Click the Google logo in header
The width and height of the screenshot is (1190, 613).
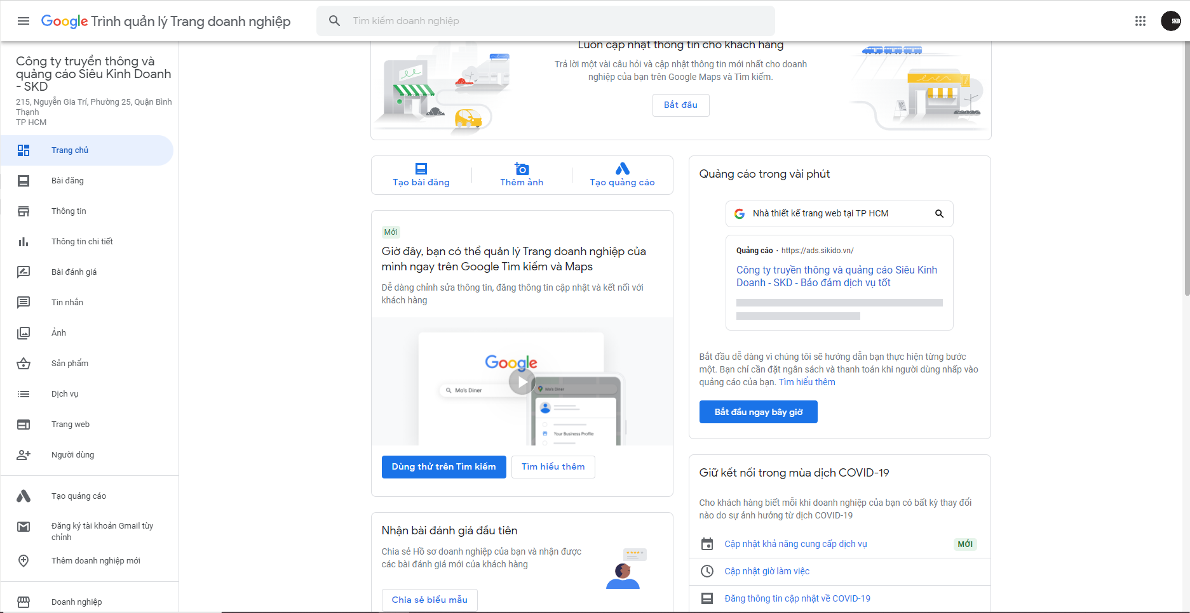(64, 21)
